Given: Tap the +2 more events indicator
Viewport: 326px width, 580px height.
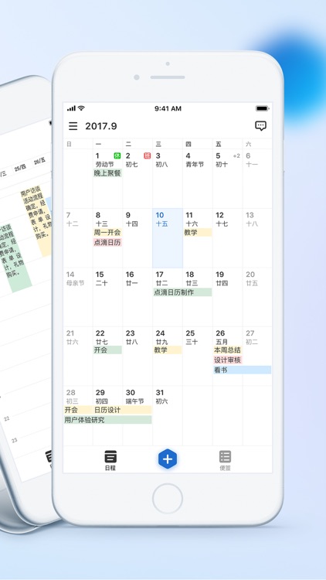Looking at the screenshot, I should pos(236,155).
